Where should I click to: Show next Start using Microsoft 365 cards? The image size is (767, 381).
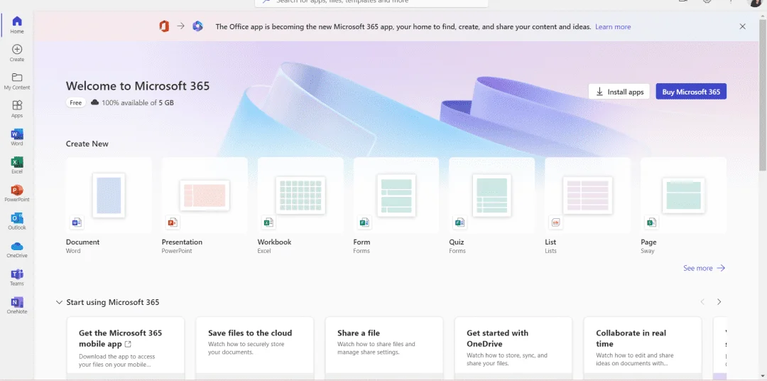(719, 301)
